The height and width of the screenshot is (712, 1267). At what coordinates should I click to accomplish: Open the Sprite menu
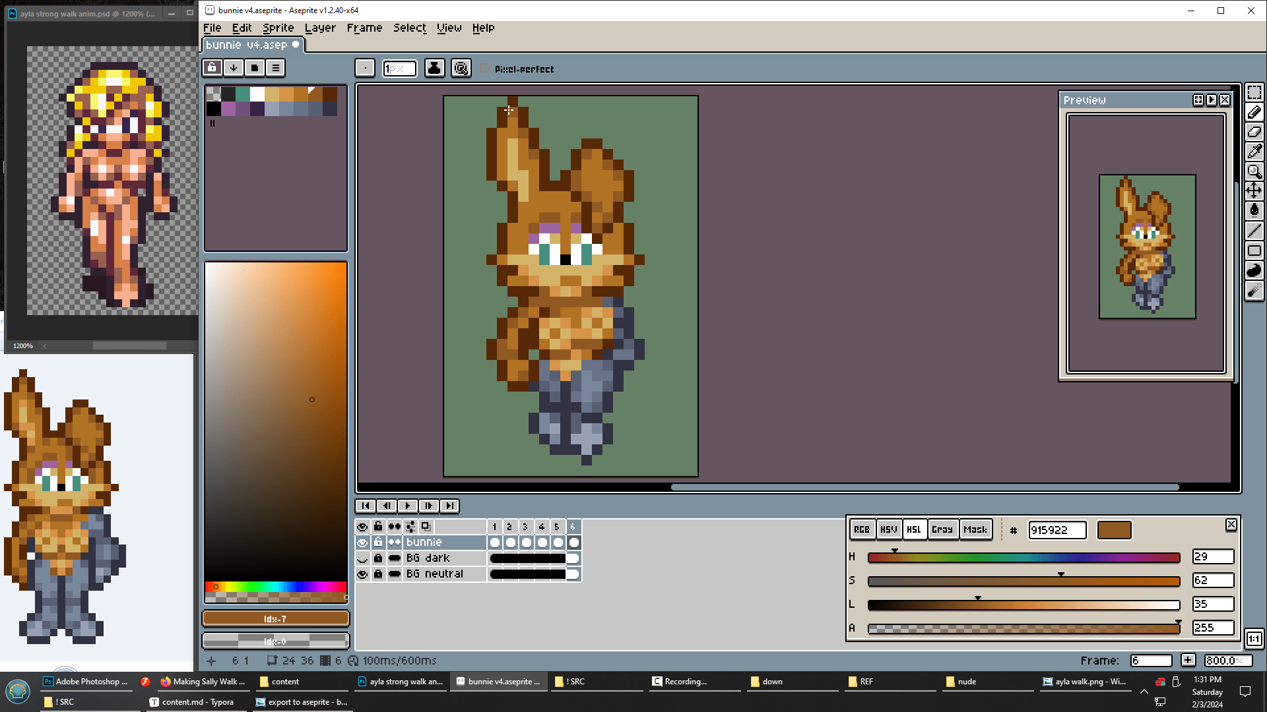point(278,28)
